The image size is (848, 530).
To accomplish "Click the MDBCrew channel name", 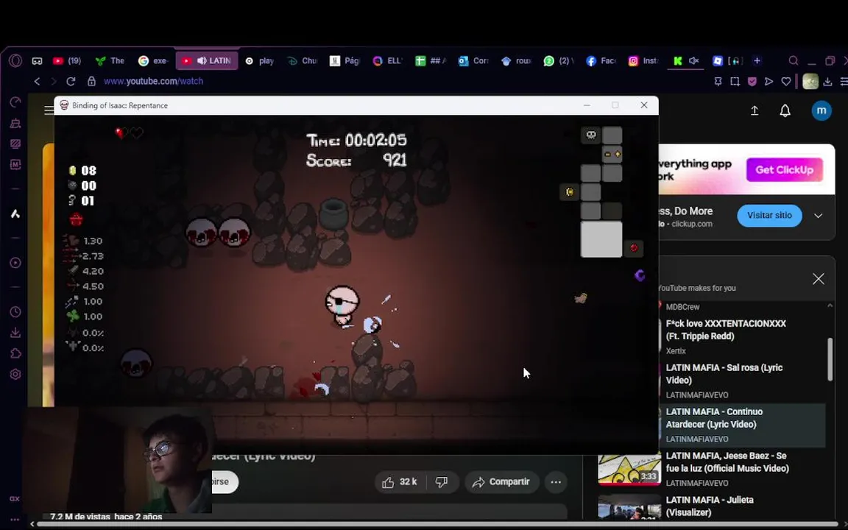I will point(682,307).
